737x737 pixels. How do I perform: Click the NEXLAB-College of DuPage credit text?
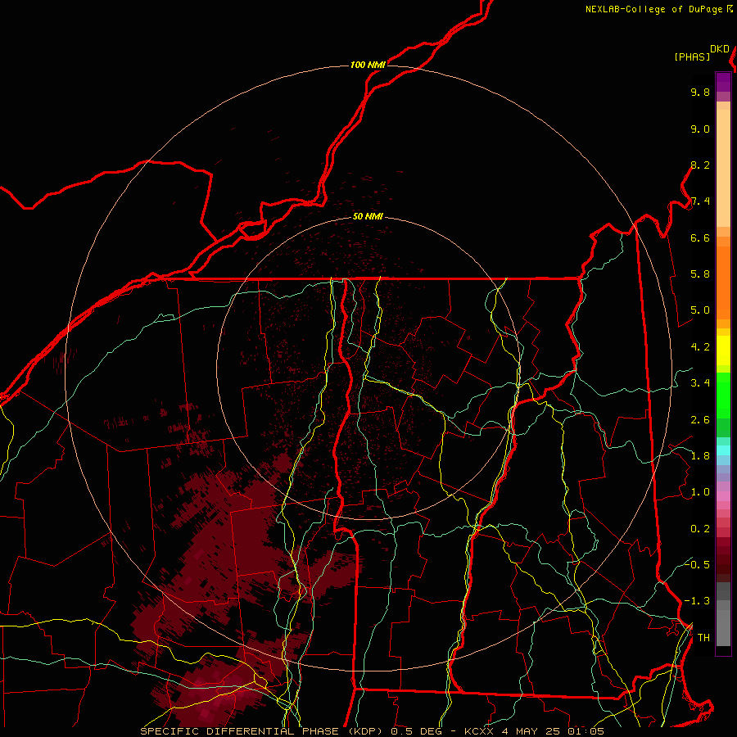[655, 9]
